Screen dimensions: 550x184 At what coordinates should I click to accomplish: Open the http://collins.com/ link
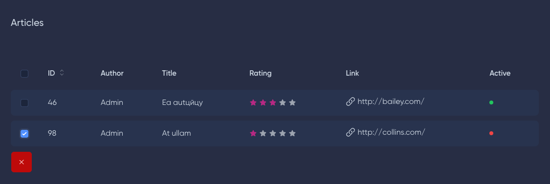tap(391, 132)
